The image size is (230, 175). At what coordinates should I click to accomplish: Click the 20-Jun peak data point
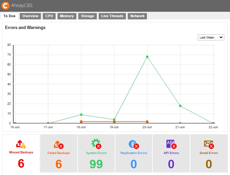147,57
